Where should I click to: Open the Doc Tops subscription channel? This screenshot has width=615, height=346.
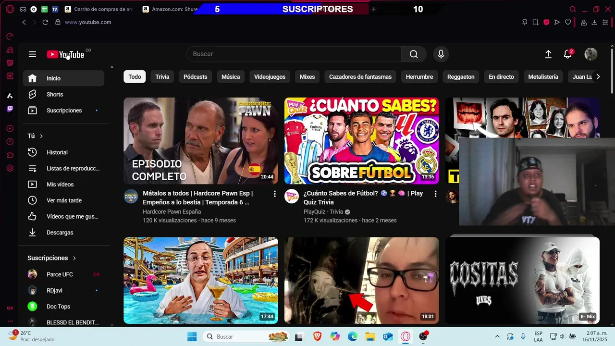point(63,307)
